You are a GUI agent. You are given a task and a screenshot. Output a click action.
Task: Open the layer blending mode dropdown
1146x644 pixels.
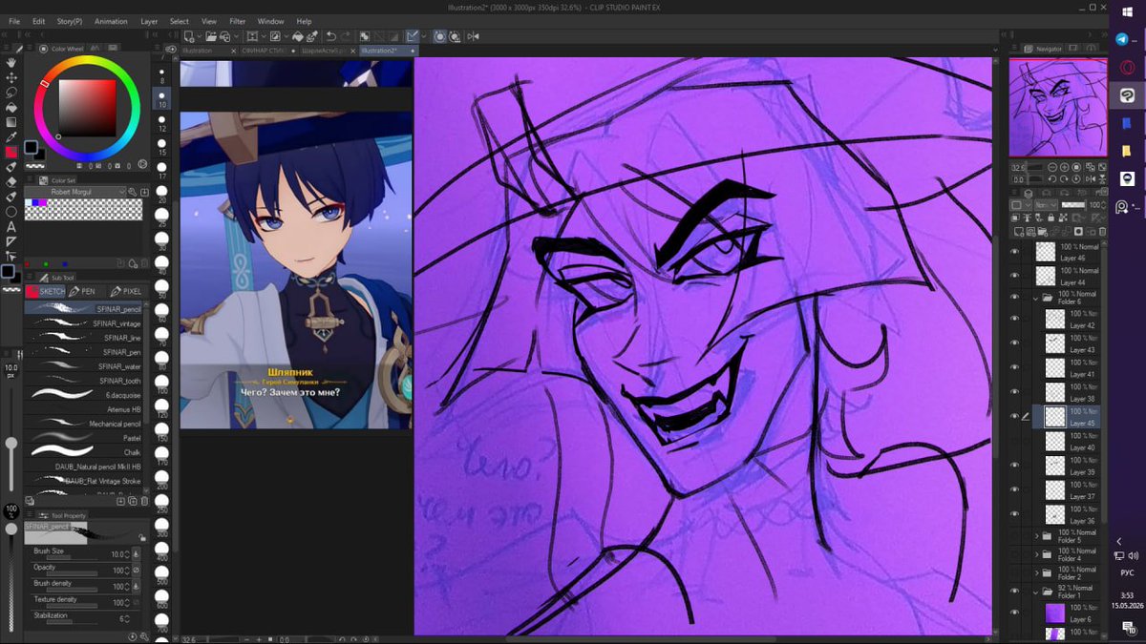coord(1046,205)
